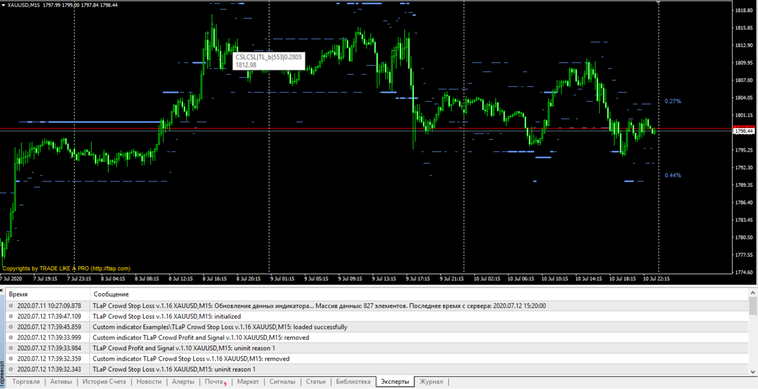The image size is (758, 389).
Task: Open the Торговля tab
Action: (26, 382)
